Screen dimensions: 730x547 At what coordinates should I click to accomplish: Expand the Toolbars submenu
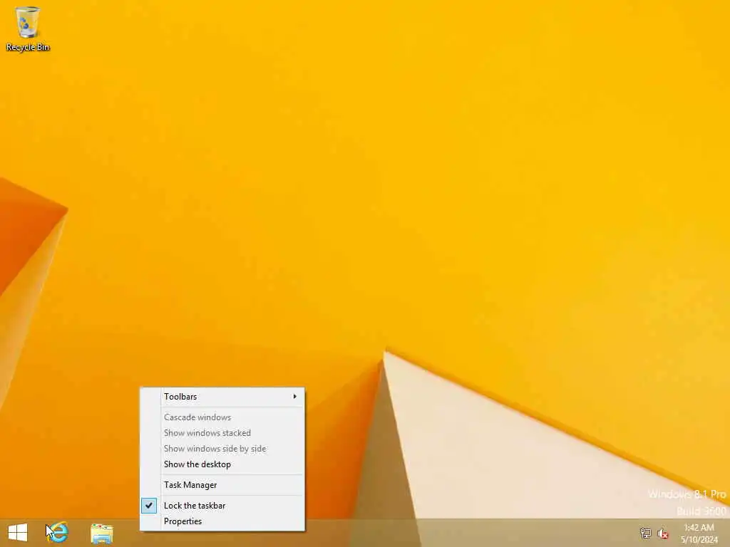[222, 397]
